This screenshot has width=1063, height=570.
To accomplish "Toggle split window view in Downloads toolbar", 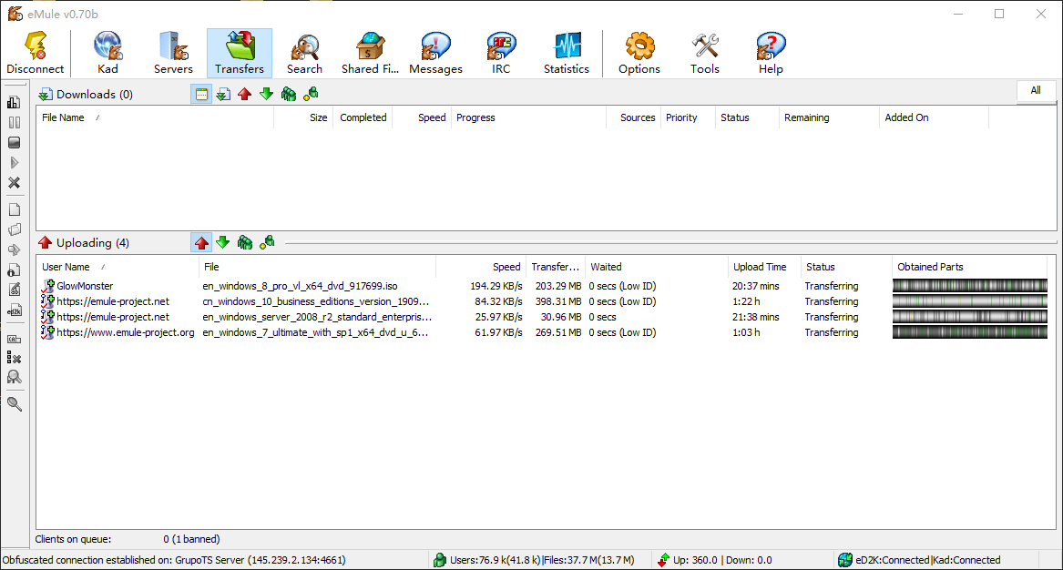I will click(201, 94).
